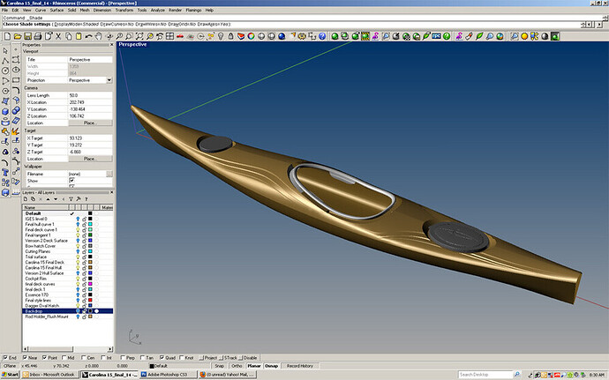Screen dimensions: 609x380
Task: Click the Cut scissors icon
Action: point(58,36)
